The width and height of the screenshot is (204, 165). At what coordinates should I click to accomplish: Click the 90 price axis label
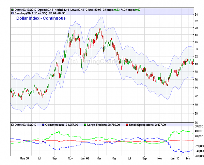point(196,28)
